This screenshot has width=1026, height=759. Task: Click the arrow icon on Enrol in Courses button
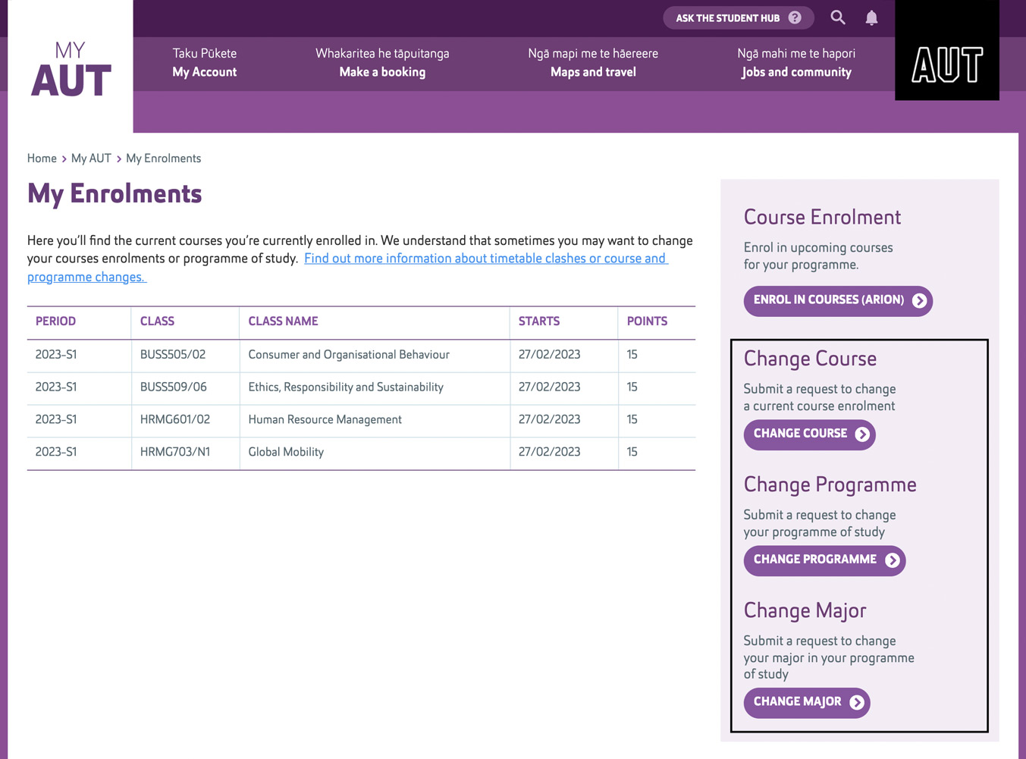pos(920,300)
